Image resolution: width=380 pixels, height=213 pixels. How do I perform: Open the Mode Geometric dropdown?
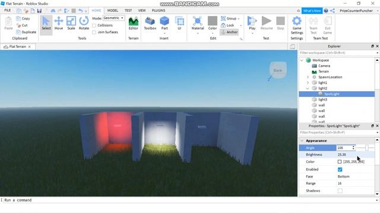pyautogui.click(x=113, y=18)
